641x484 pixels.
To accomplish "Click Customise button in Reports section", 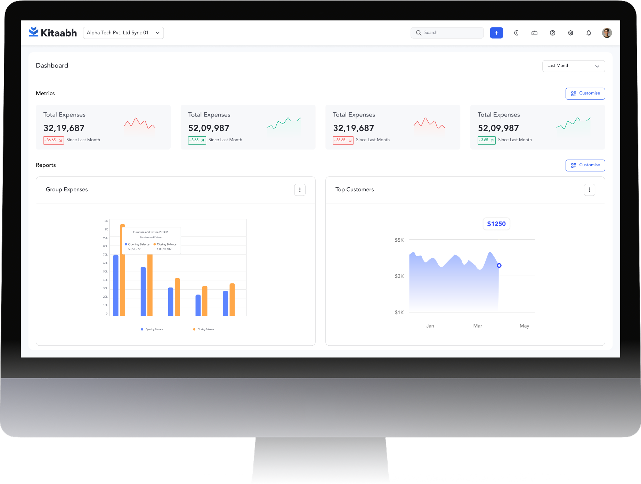I will 585,165.
